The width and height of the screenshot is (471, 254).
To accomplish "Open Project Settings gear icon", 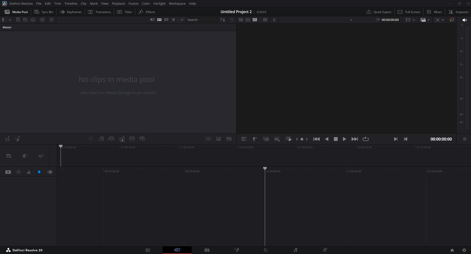I will click(464, 250).
